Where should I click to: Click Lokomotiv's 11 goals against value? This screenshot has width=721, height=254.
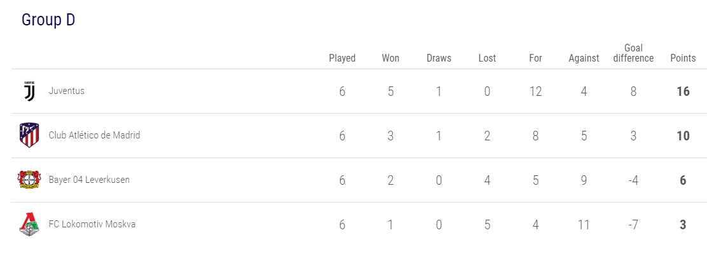pos(584,225)
